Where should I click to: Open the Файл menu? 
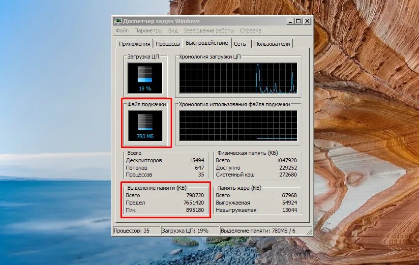[x=122, y=30]
